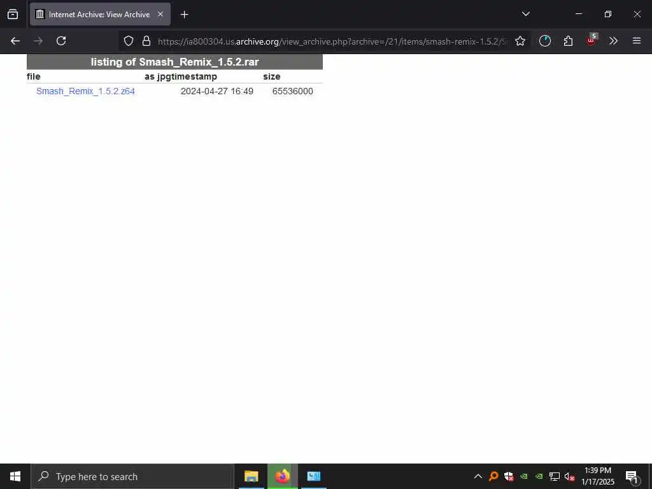Image resolution: width=652 pixels, height=489 pixels.
Task: Open the notification center icon
Action: tap(632, 477)
